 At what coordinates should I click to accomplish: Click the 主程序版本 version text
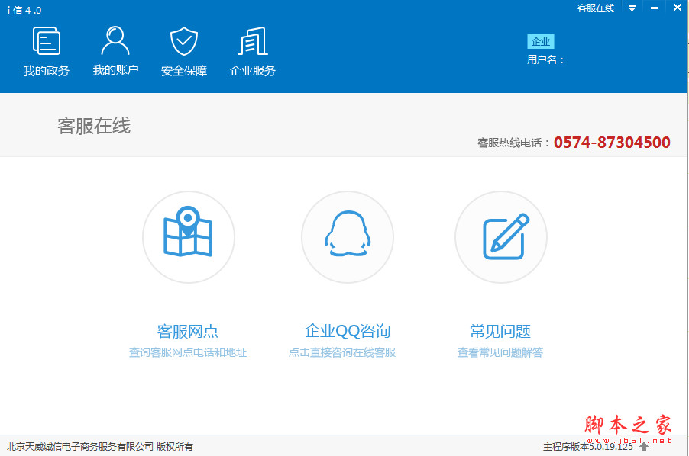tap(588, 447)
